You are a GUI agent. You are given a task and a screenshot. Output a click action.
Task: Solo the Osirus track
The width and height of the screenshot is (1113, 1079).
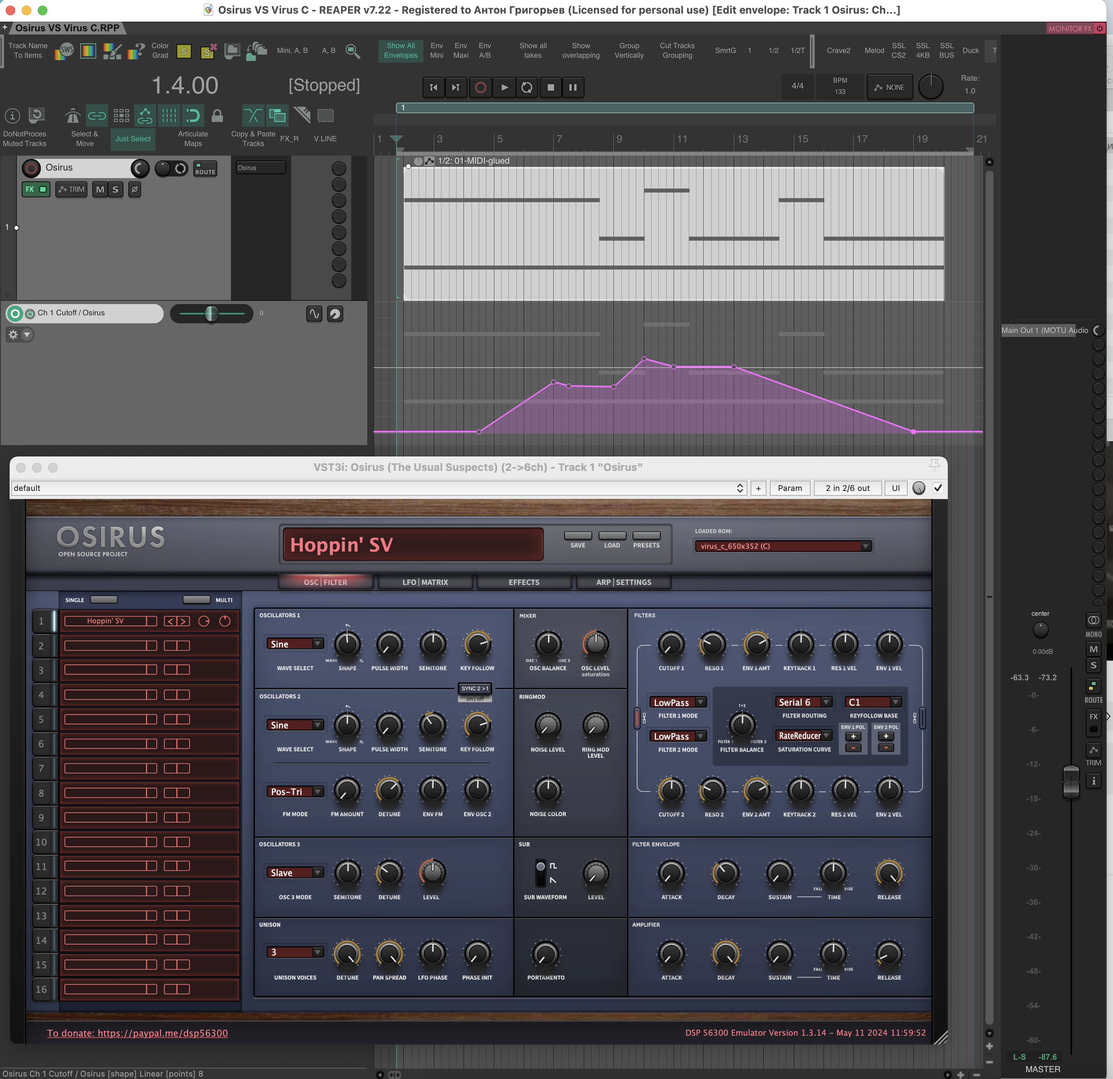point(115,189)
